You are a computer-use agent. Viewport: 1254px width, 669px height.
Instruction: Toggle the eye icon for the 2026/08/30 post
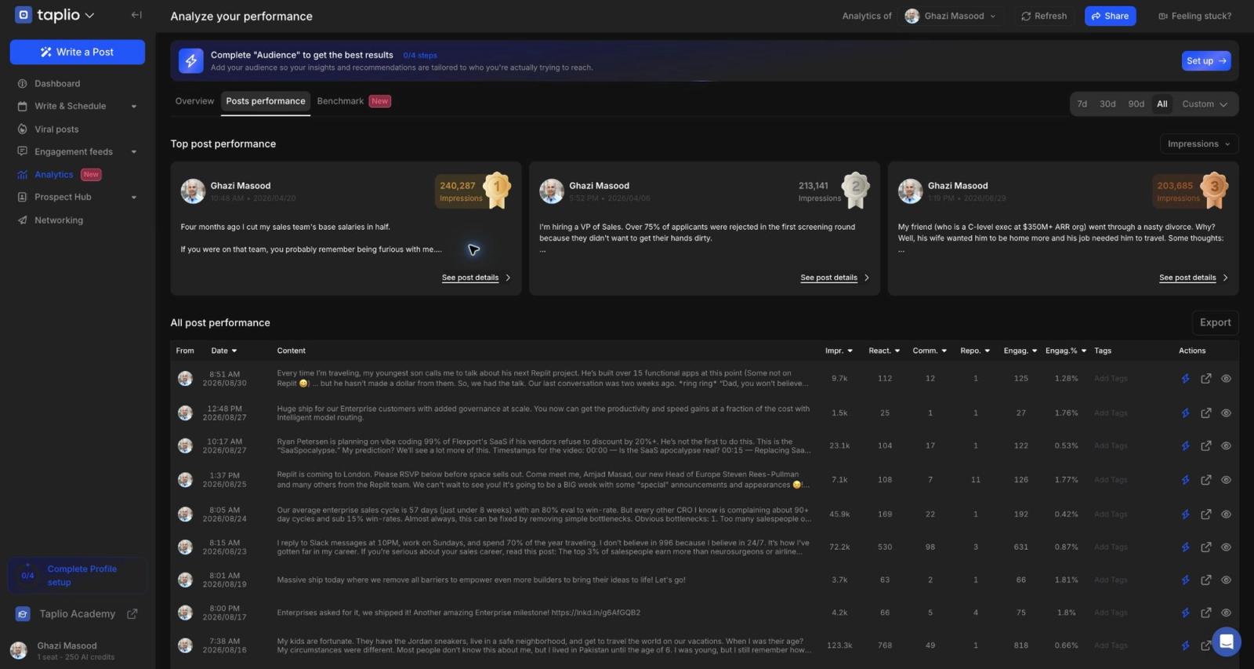(x=1226, y=379)
